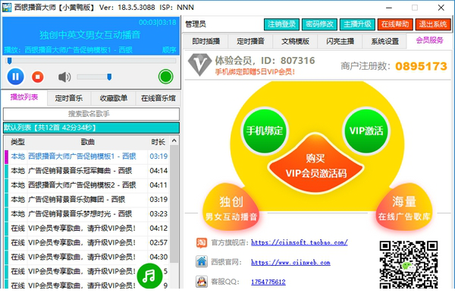Click the 独创男女互动播音 badge

(x=231, y=207)
